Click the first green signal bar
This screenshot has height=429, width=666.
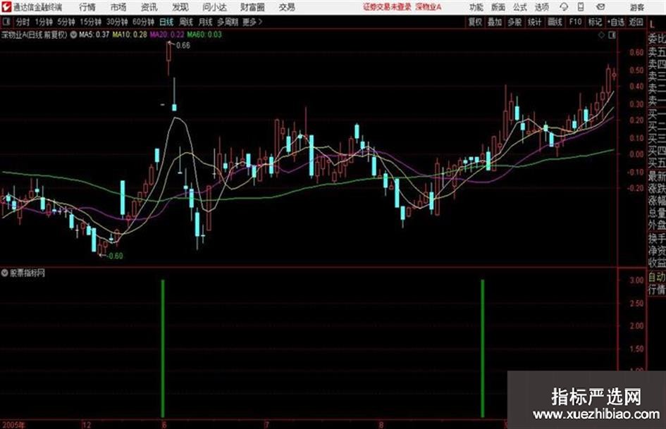(163, 348)
